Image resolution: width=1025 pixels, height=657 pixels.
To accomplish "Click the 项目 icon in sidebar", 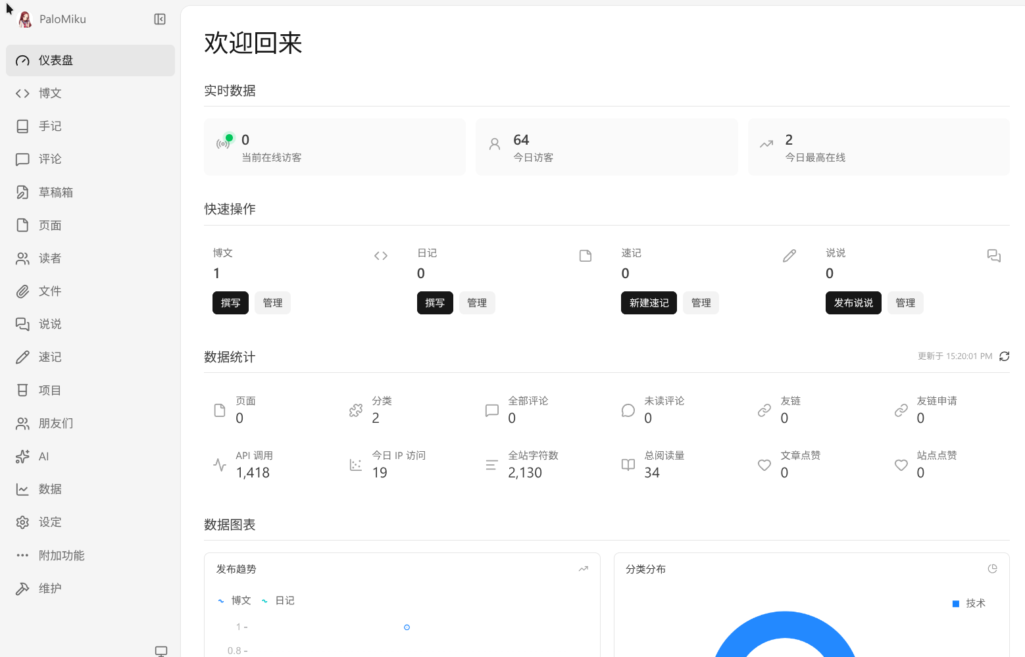I will pos(22,391).
